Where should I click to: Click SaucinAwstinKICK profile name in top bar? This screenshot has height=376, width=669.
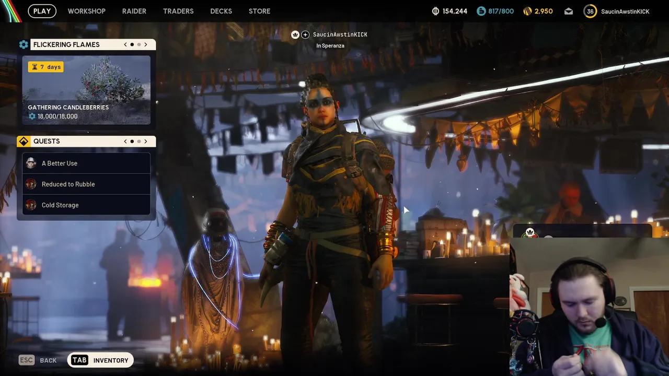tap(625, 11)
